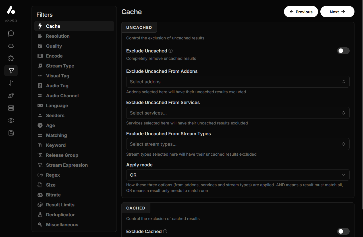Select the cloud services sidebar icon
Screen dimensions: 363x237
click(11, 45)
